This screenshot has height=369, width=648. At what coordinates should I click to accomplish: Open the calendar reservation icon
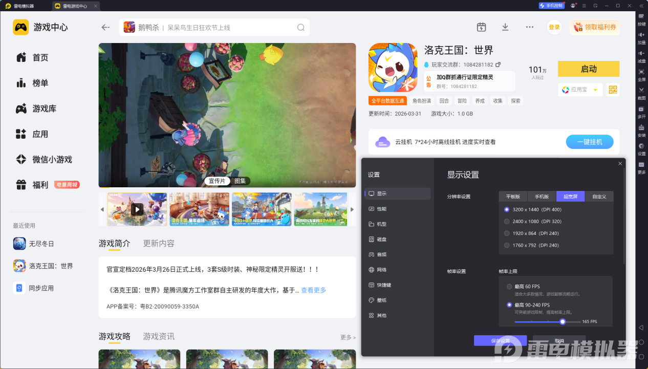click(481, 27)
